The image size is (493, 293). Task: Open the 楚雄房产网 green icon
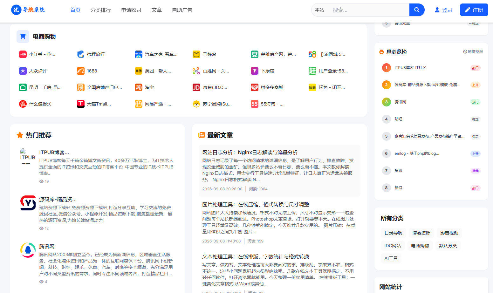[255, 54]
